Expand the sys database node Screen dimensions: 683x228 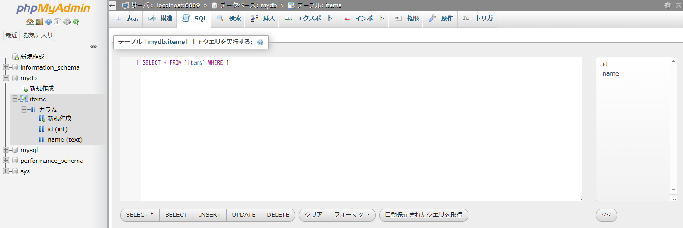coord(6,171)
